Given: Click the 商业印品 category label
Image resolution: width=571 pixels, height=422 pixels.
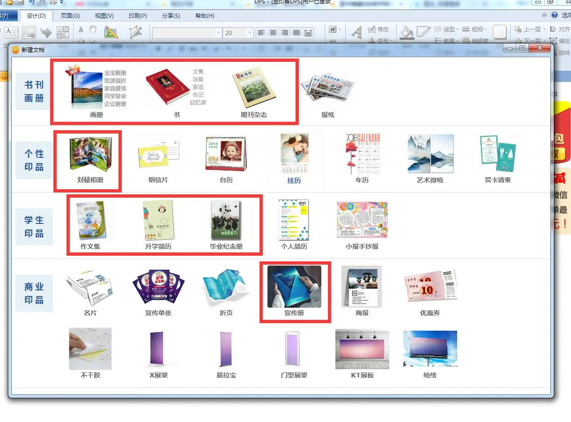Looking at the screenshot, I should [x=34, y=293].
